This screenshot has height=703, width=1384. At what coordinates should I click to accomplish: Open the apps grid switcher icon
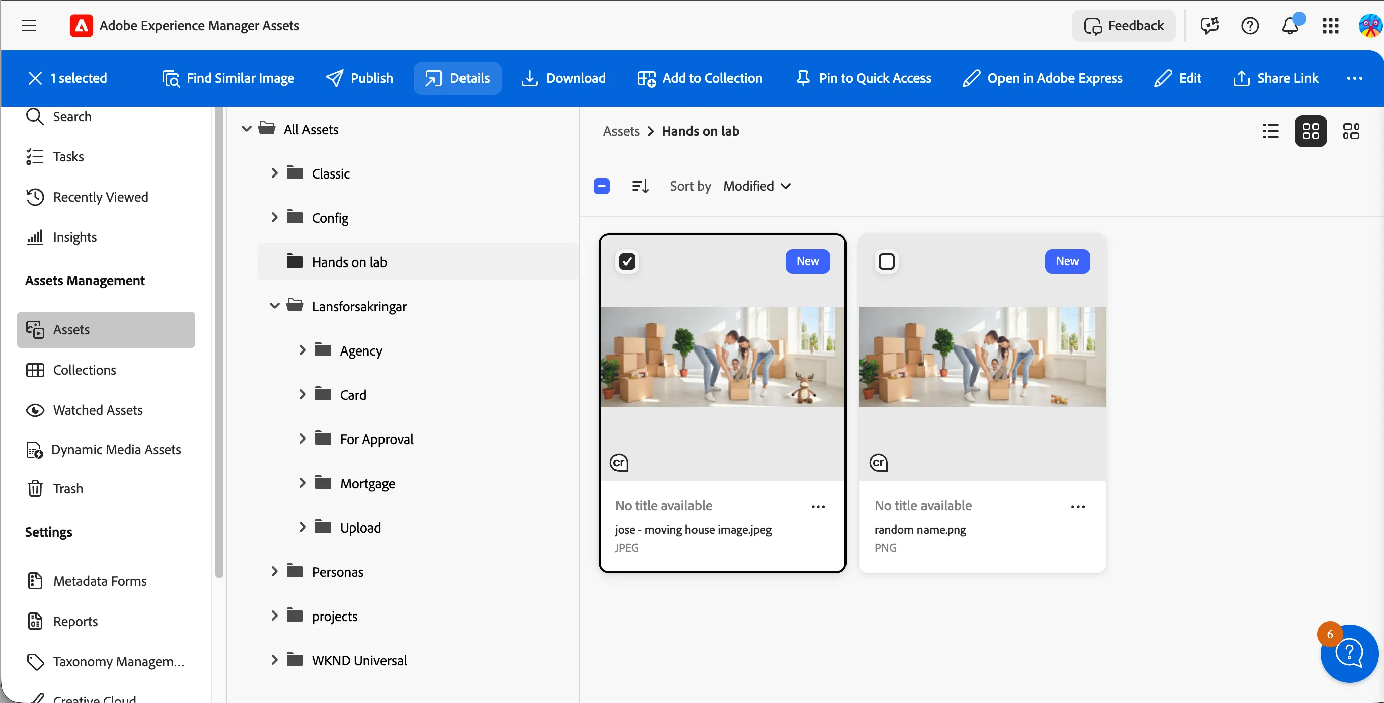pyautogui.click(x=1330, y=25)
